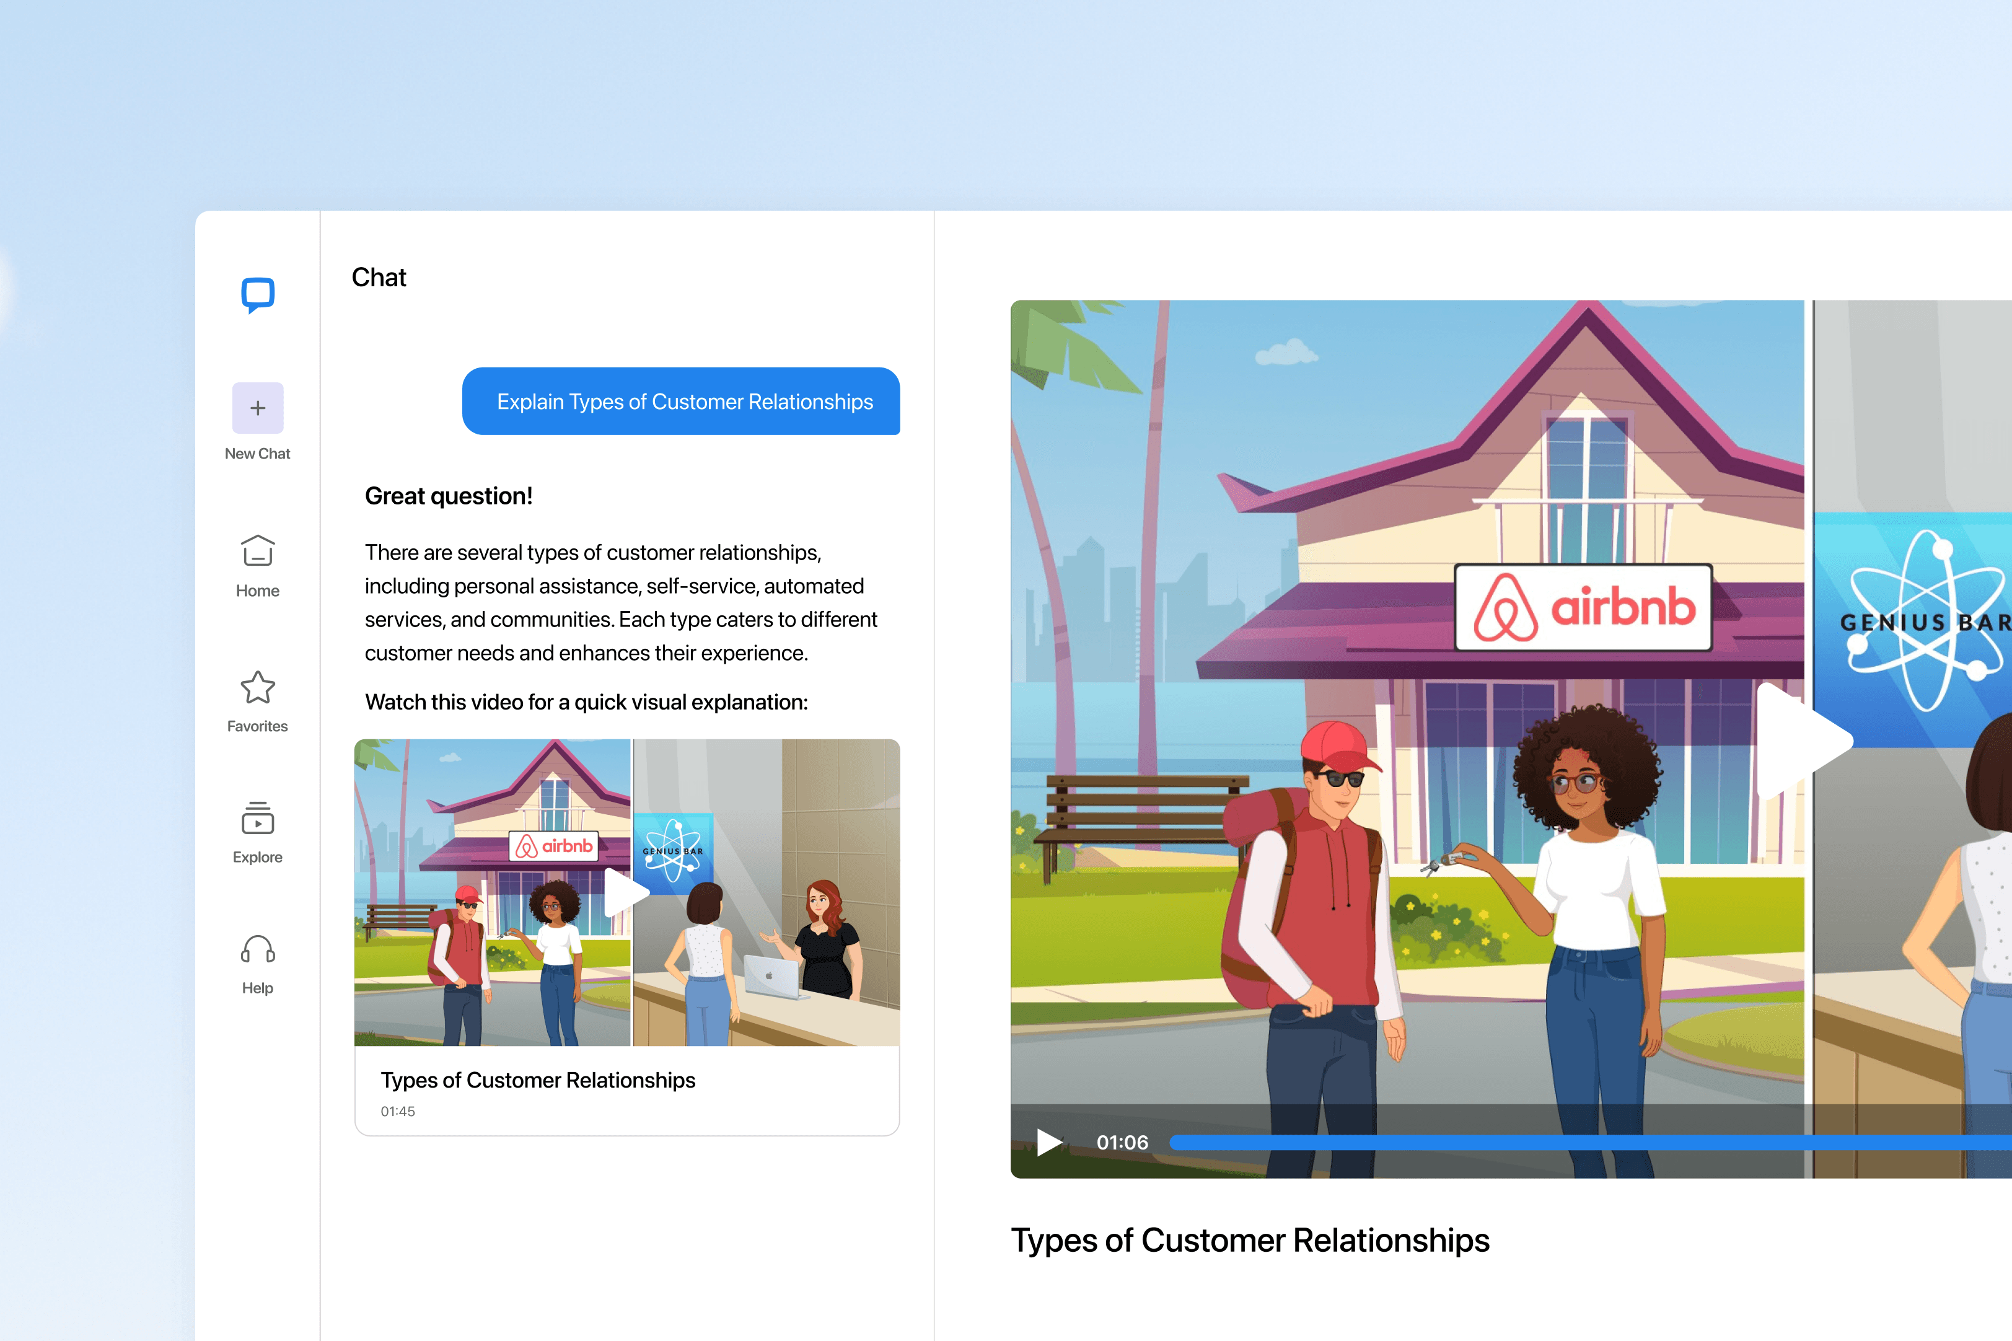The height and width of the screenshot is (1341, 2012).
Task: Click the 'New Chat' label
Action: coord(257,454)
